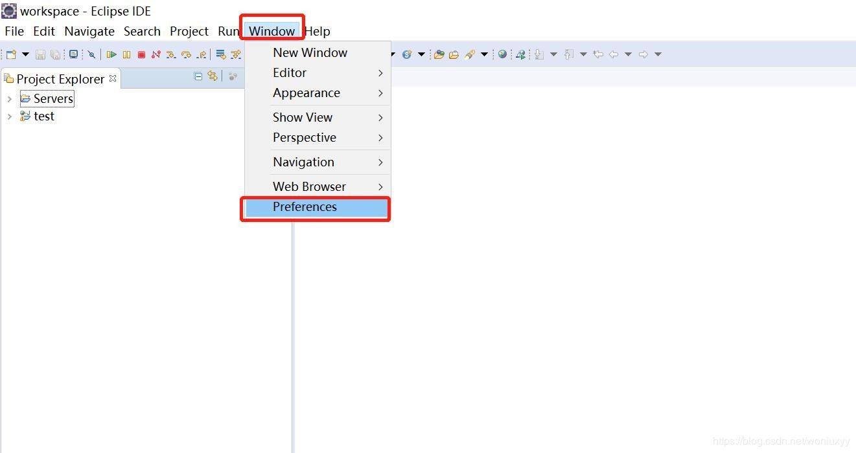Click the greyed filter icon in Project Explorer

[x=233, y=76]
